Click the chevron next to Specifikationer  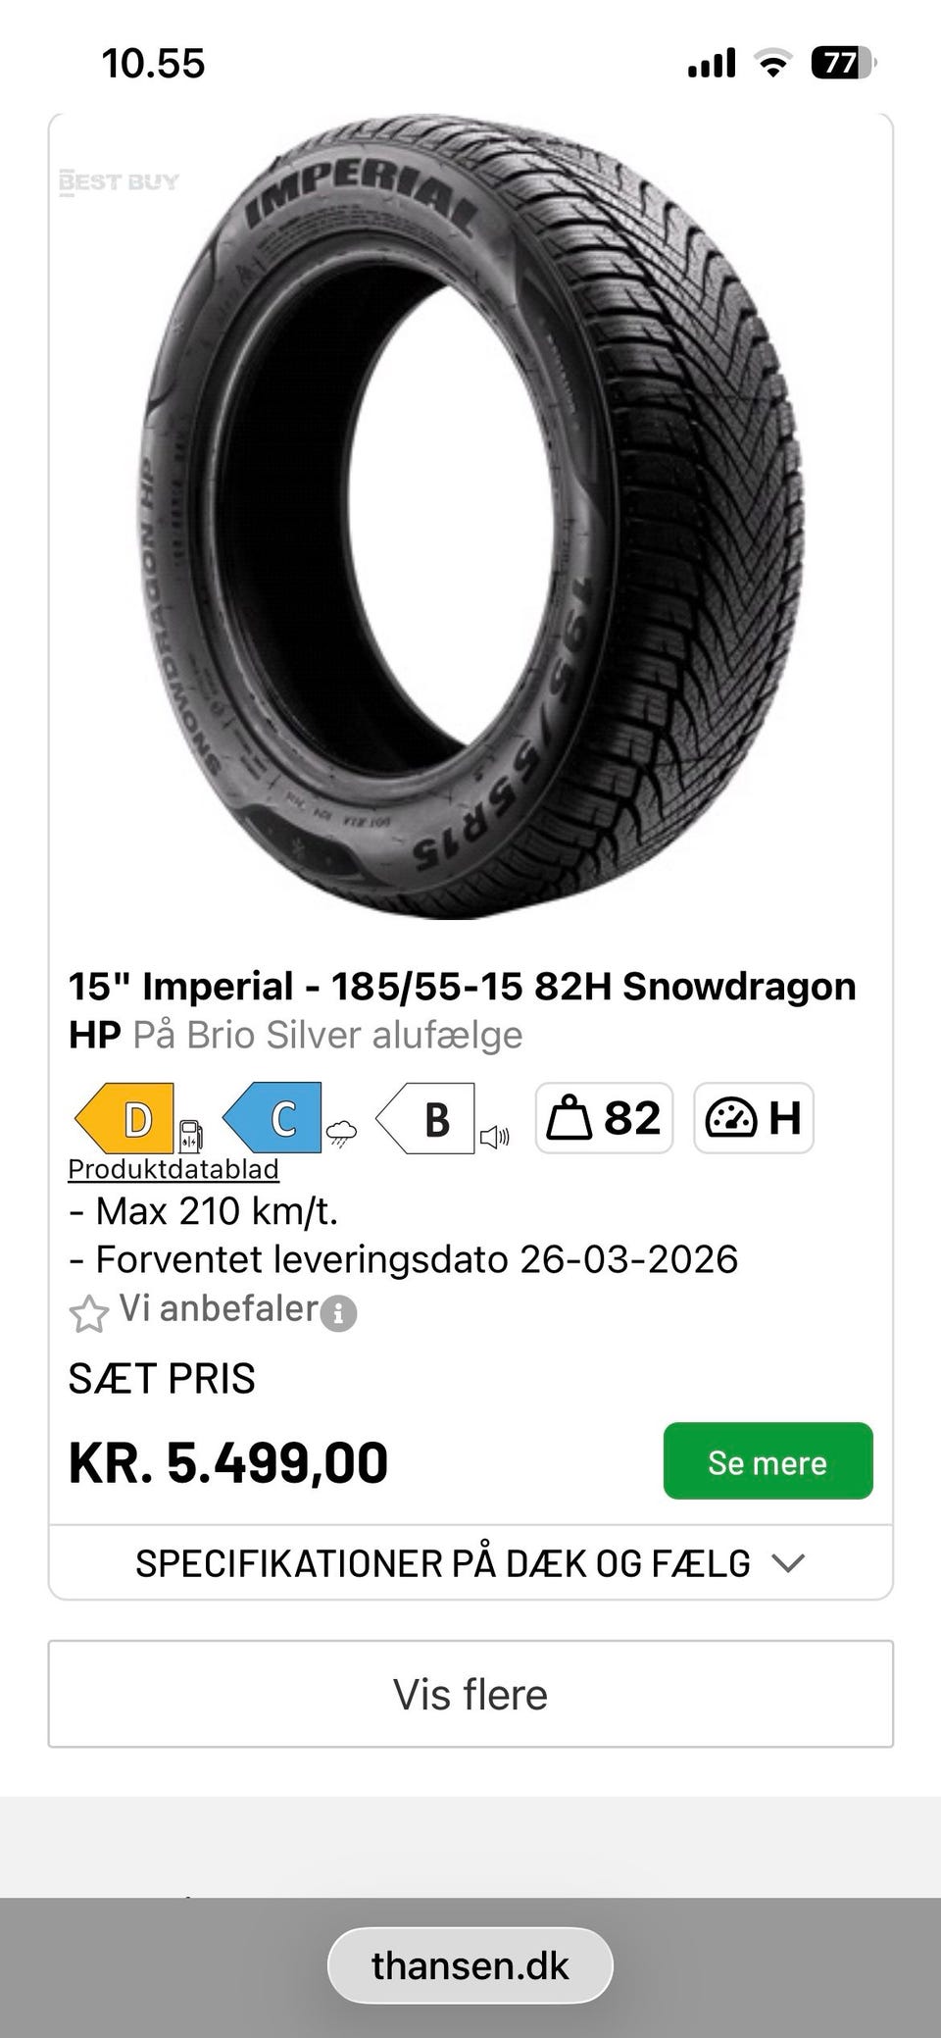(788, 1563)
